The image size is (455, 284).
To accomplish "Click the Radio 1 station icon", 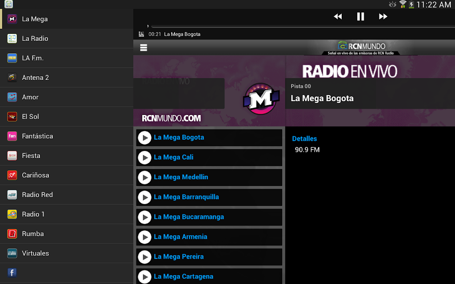I will pyautogui.click(x=12, y=214).
